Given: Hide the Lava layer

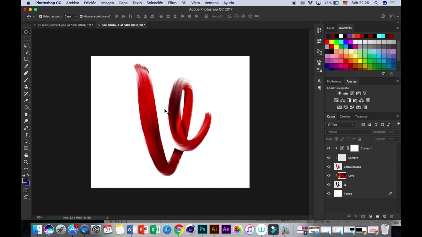Looking at the screenshot, I should tap(329, 176).
